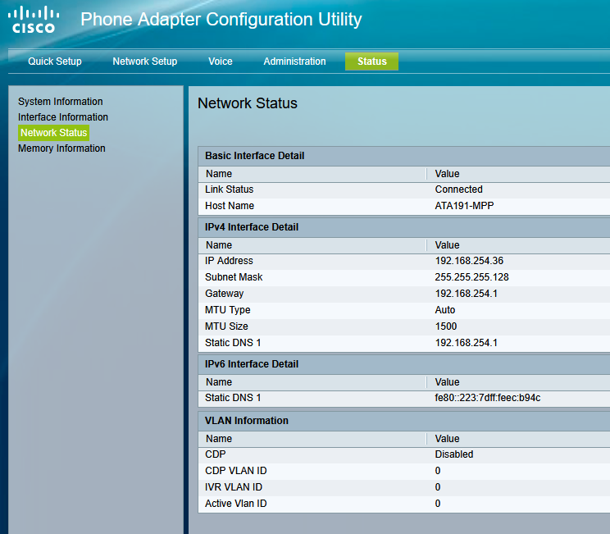
Task: Click the ATA191-MPP host name value
Action: [x=464, y=206]
